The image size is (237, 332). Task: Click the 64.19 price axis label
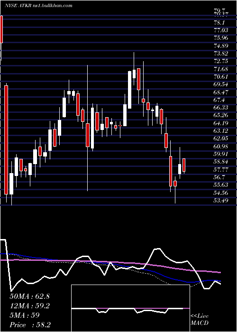[x=221, y=123]
